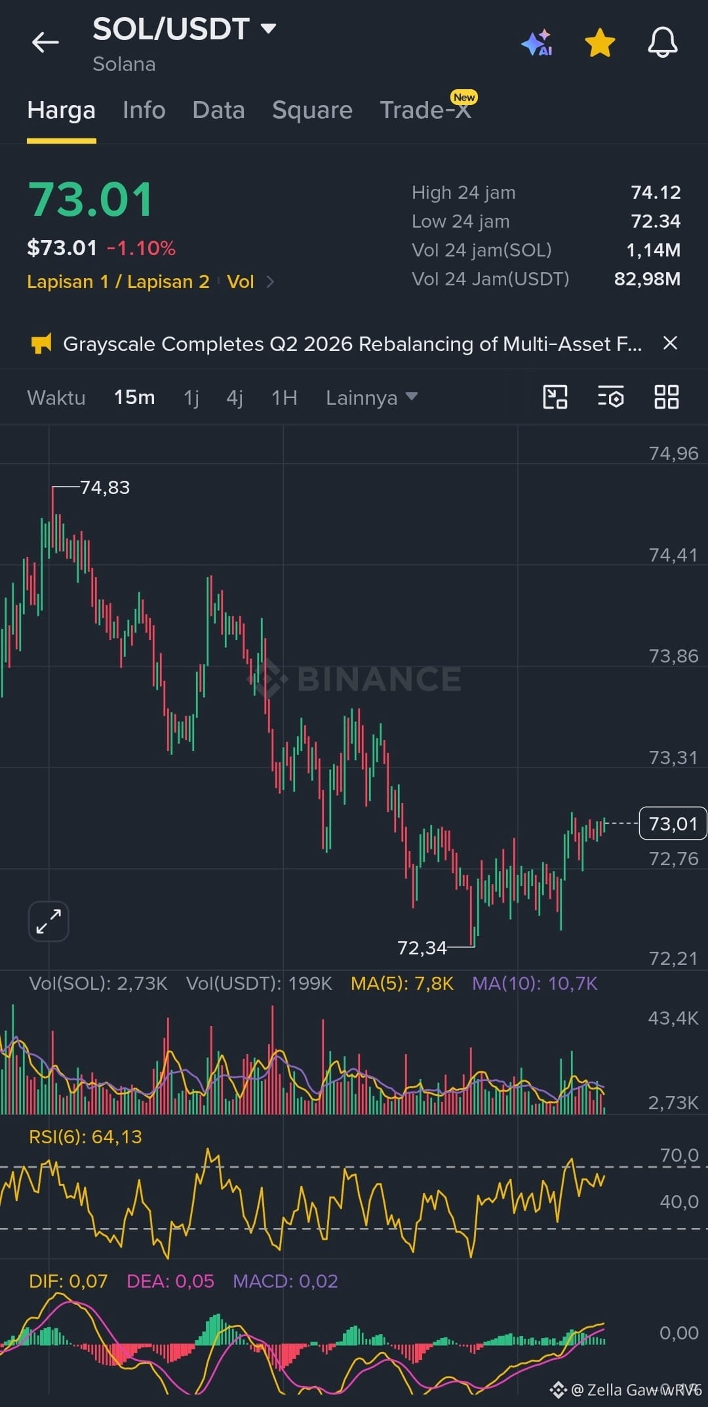Dismiss the Grayscale news banner
708x1407 pixels.
pyautogui.click(x=670, y=343)
